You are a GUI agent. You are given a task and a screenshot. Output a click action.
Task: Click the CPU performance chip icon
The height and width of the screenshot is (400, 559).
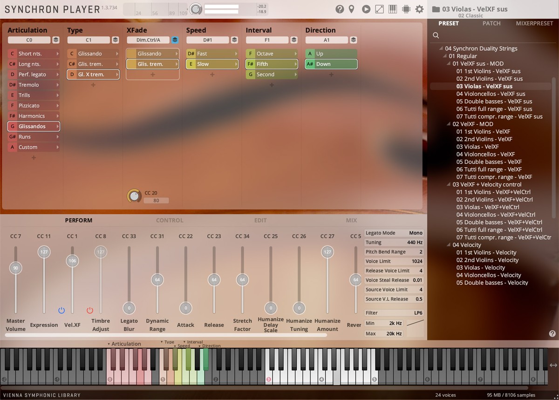(x=405, y=8)
